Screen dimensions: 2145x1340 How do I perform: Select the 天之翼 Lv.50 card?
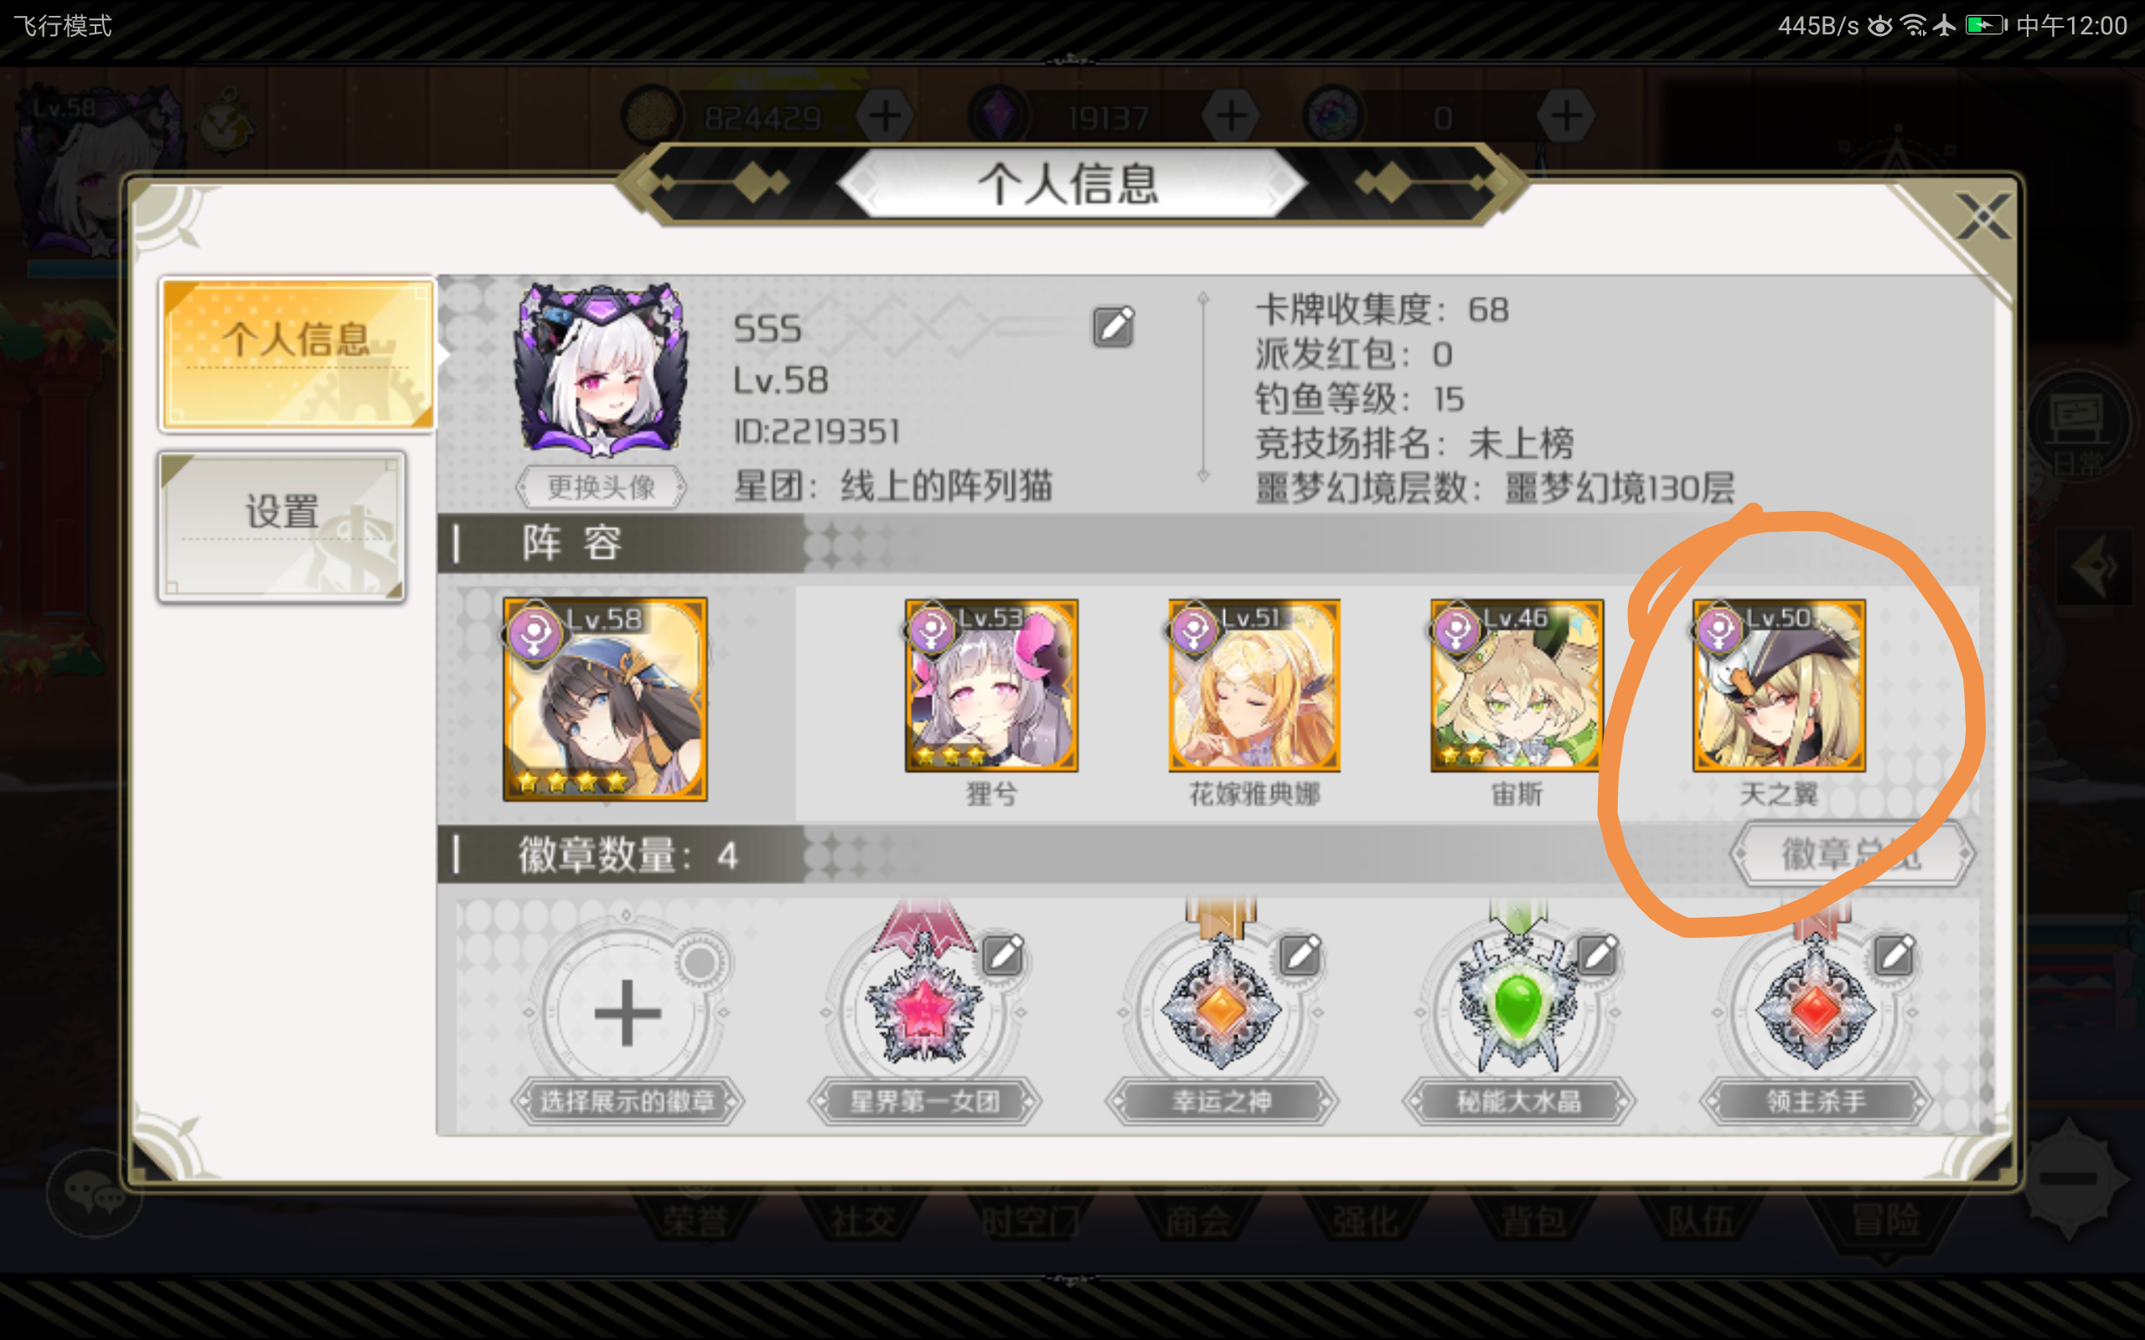(1779, 685)
